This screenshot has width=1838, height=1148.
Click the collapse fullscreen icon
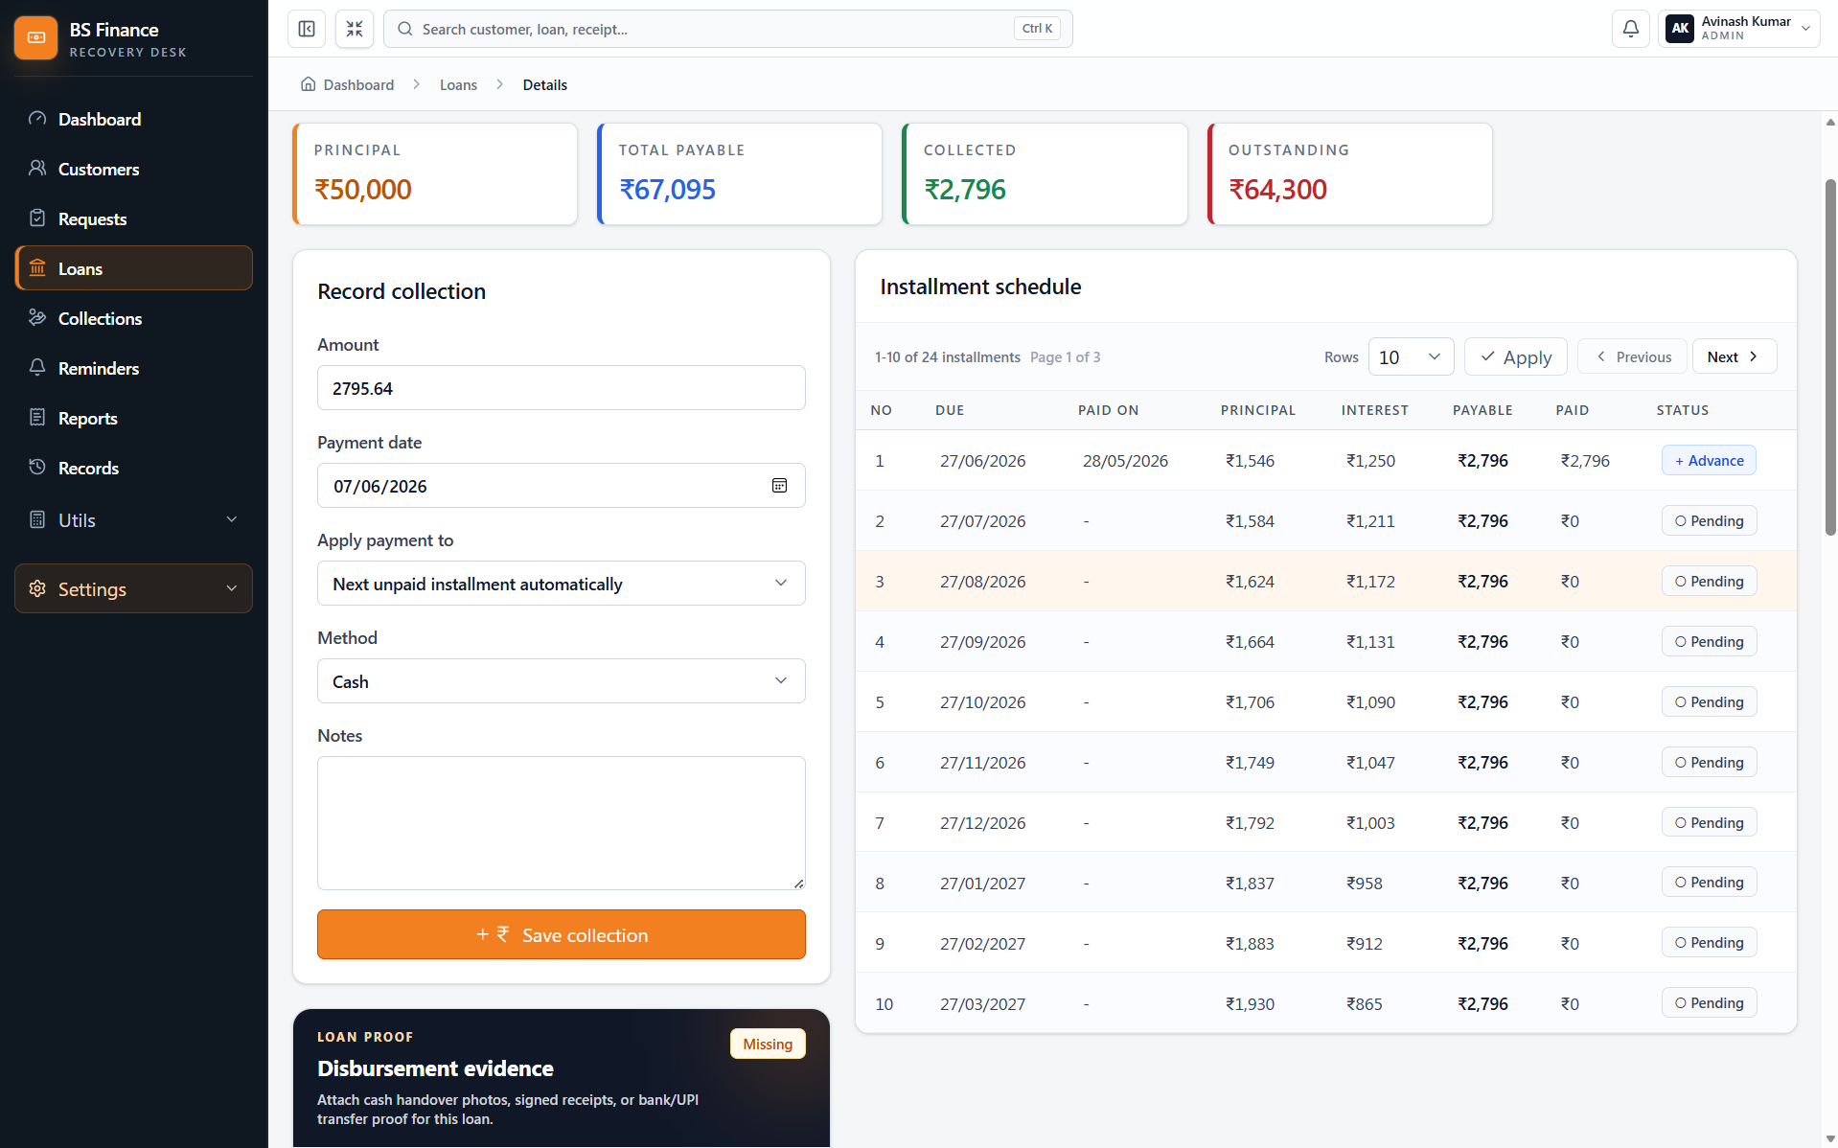coord(355,29)
